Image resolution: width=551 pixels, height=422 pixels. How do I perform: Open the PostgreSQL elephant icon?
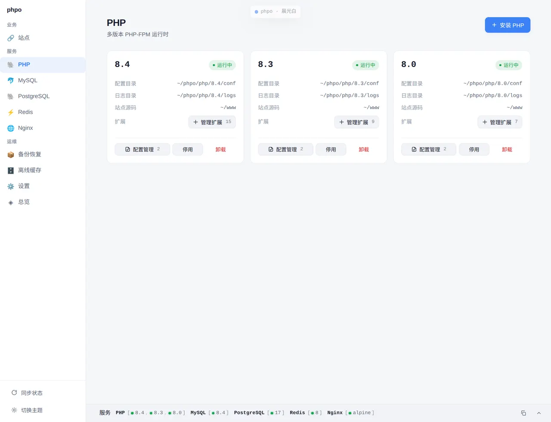tap(11, 97)
